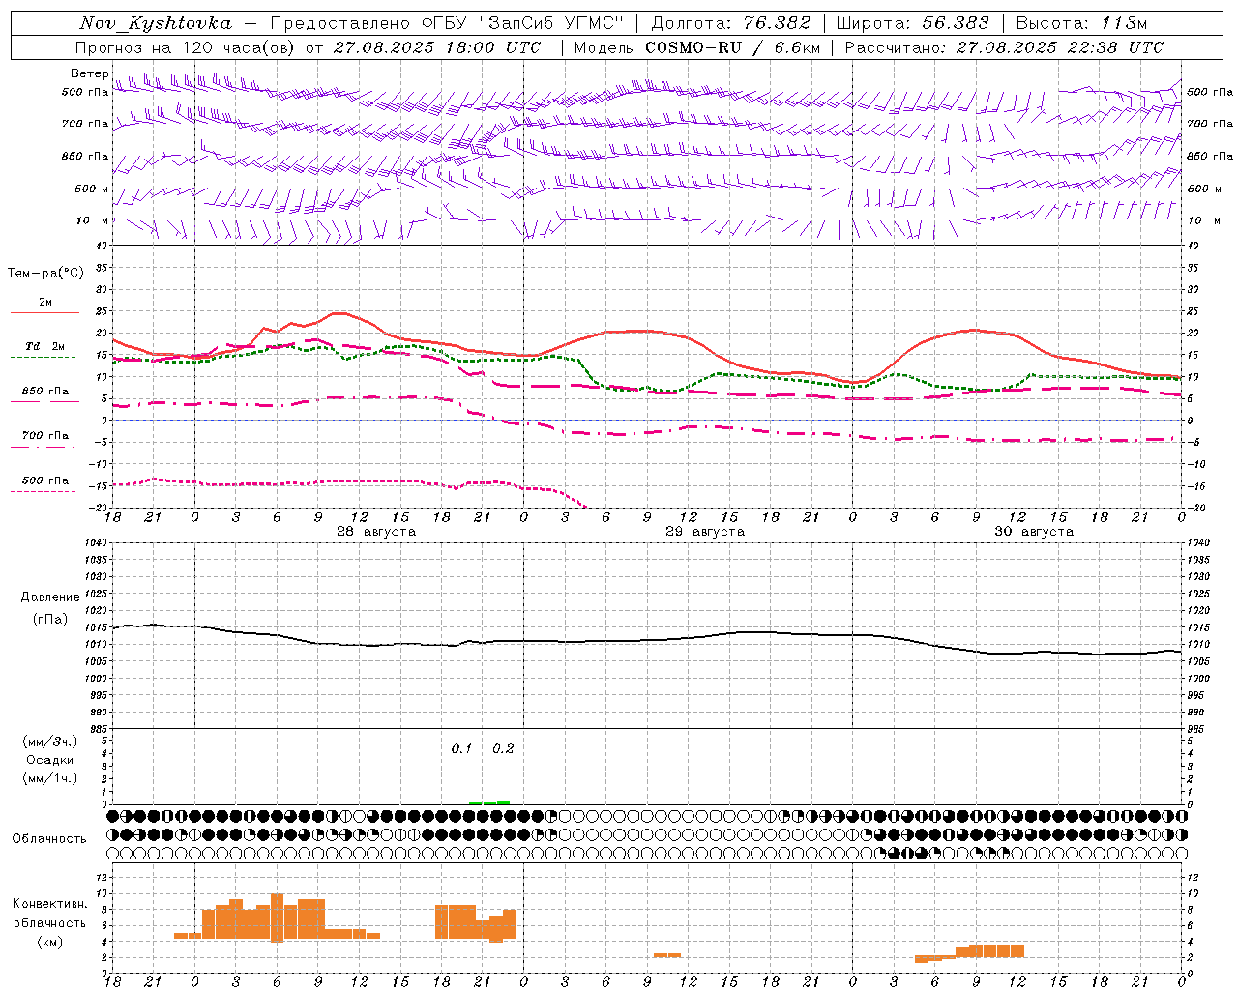The height and width of the screenshot is (990, 1238).
Task: Click the '30 августа' date label
Action: coord(1034,532)
